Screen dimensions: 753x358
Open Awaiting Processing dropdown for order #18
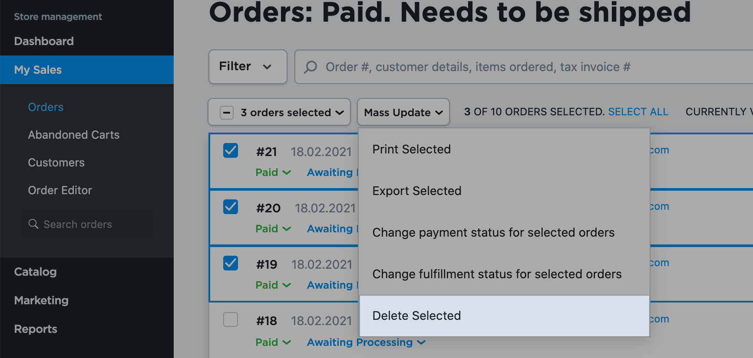(x=366, y=342)
